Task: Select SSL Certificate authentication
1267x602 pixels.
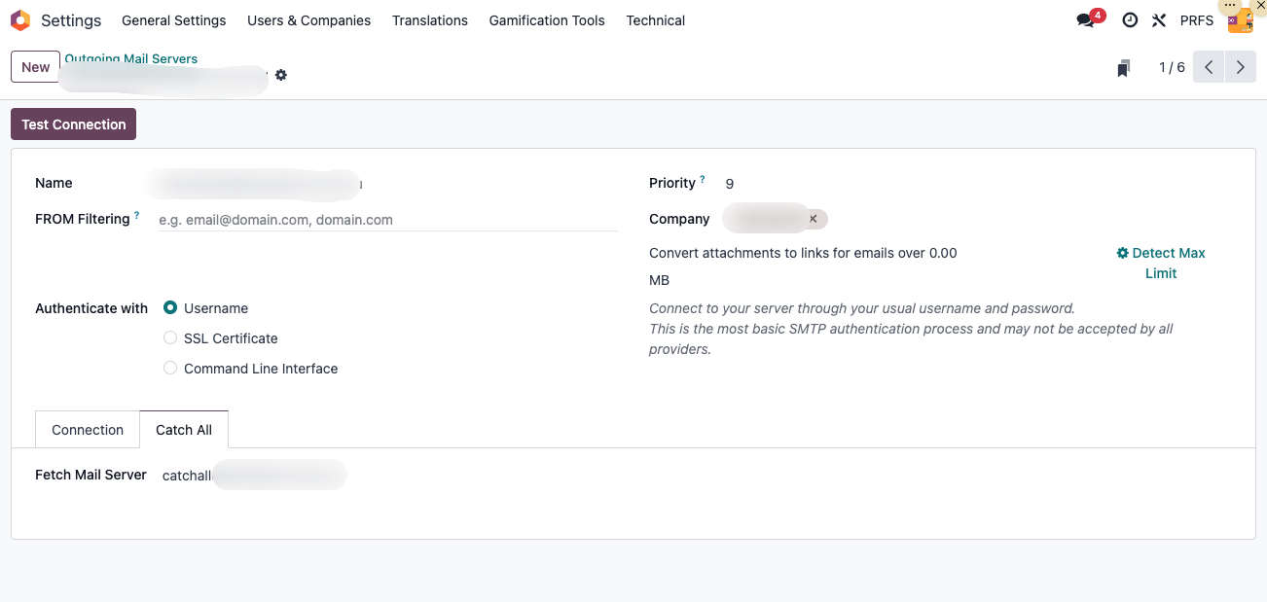Action: [x=170, y=338]
